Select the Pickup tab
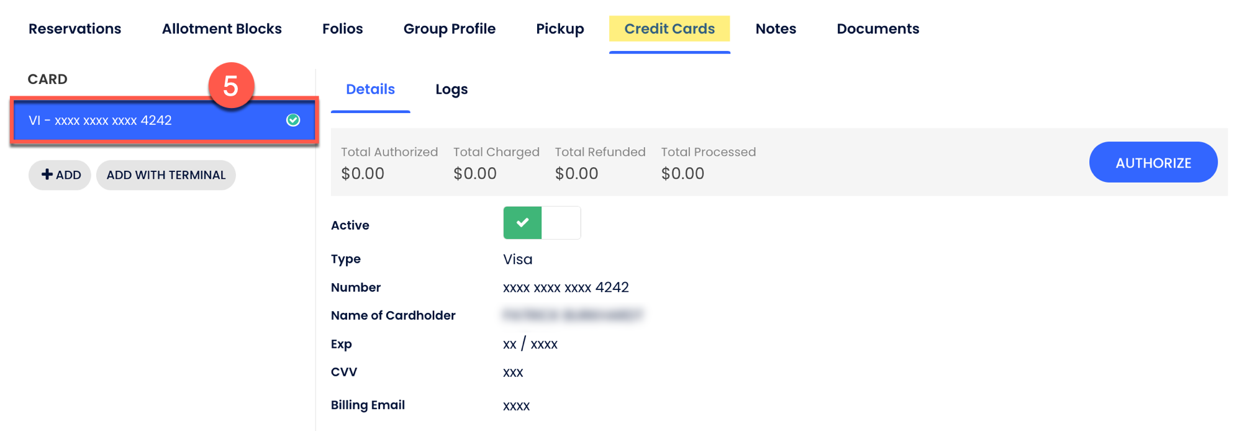 [x=560, y=29]
